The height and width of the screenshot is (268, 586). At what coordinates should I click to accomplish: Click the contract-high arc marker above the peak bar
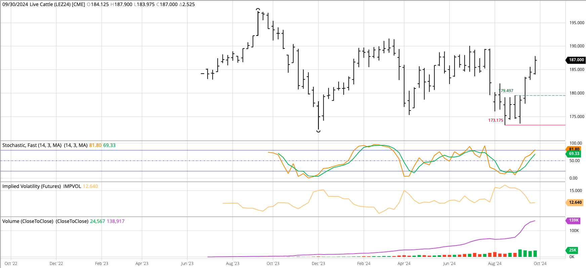tap(258, 9)
